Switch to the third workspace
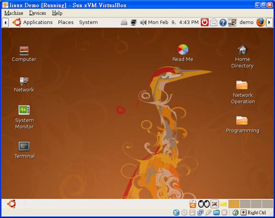Screen dimensions: 275x218 coord(256,204)
